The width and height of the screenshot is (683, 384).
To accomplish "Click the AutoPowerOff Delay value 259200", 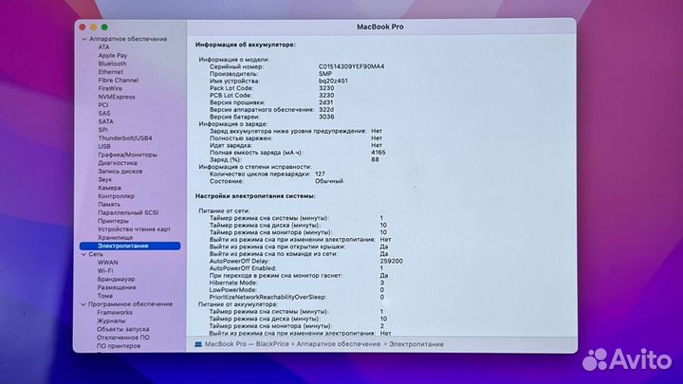I will pos(391,262).
